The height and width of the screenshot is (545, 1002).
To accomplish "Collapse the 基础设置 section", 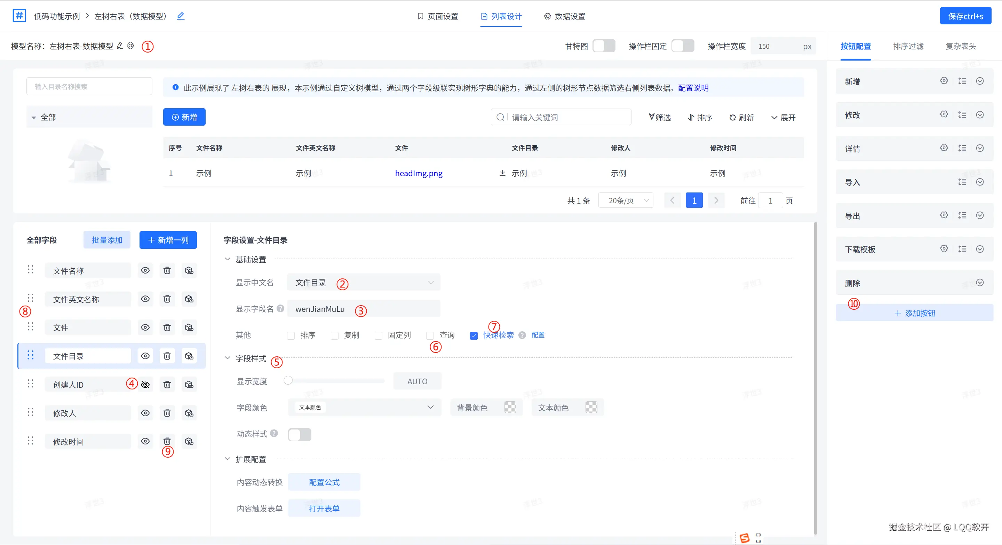I will (228, 259).
